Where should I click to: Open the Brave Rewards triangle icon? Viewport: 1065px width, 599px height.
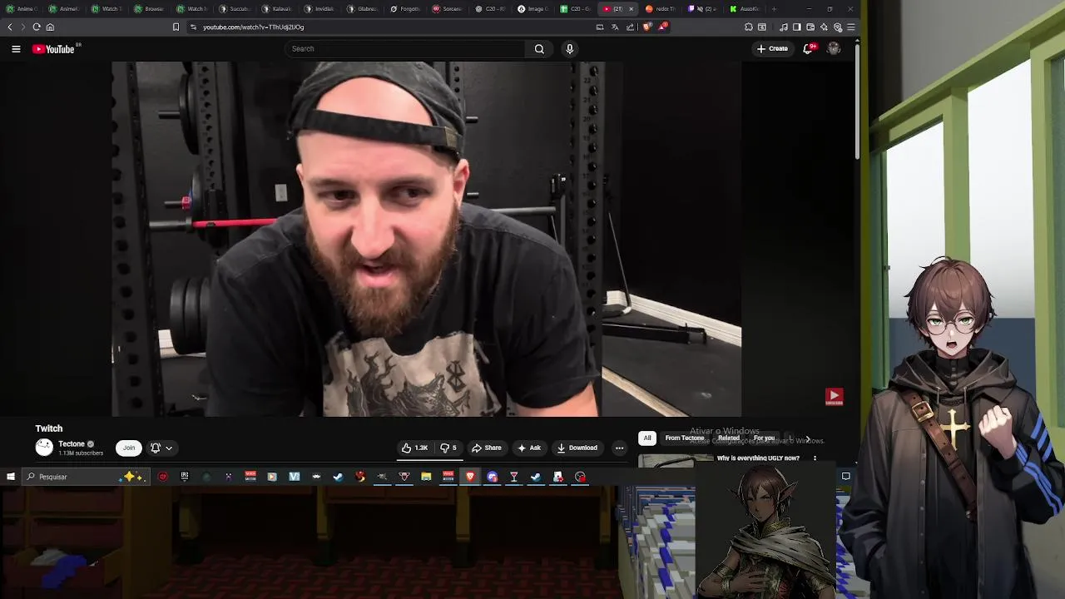[662, 27]
